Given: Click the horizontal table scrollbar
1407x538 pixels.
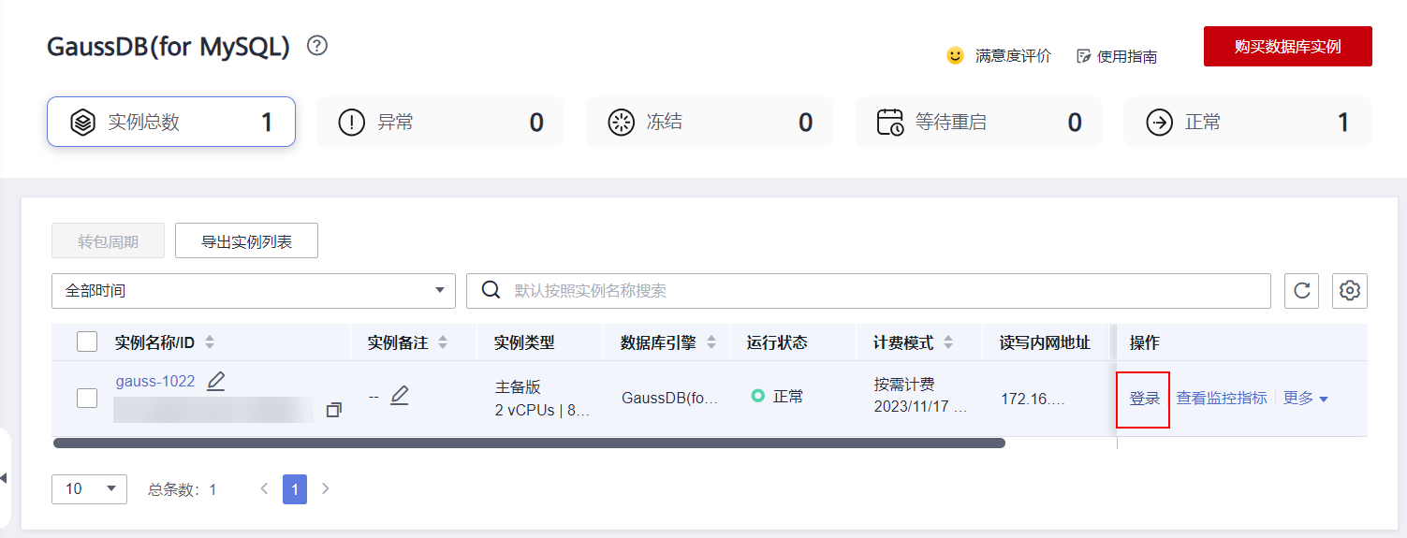Looking at the screenshot, I should [x=529, y=443].
